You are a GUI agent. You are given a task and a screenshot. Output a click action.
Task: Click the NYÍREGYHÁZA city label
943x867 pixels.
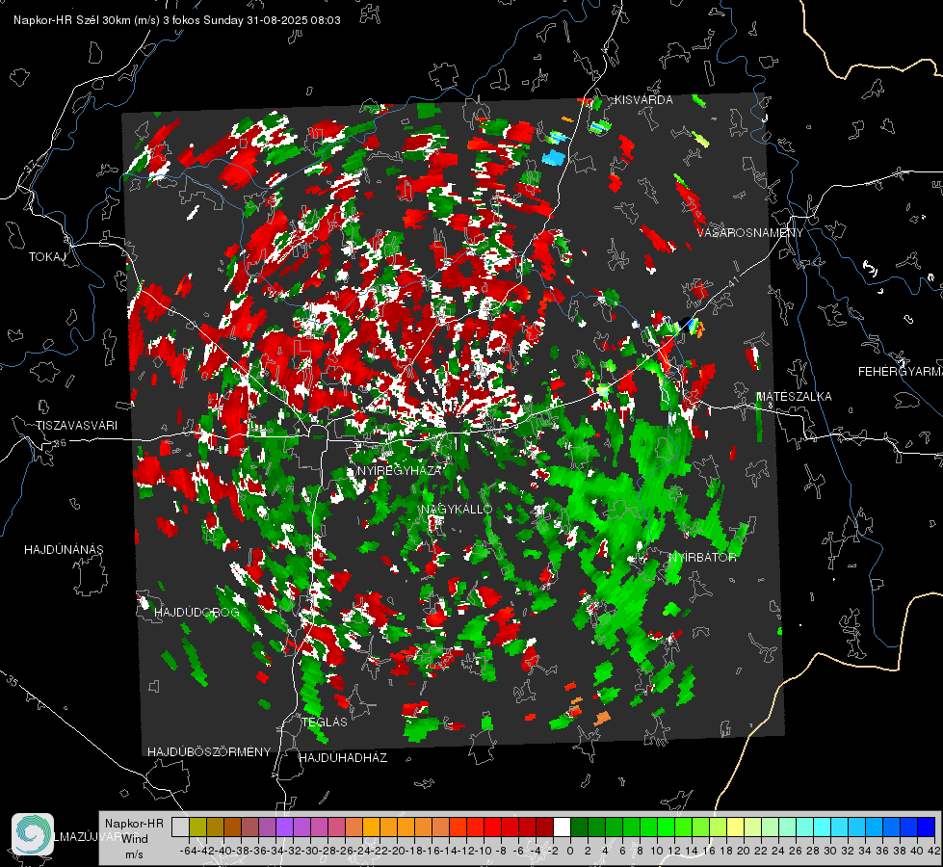tap(399, 470)
